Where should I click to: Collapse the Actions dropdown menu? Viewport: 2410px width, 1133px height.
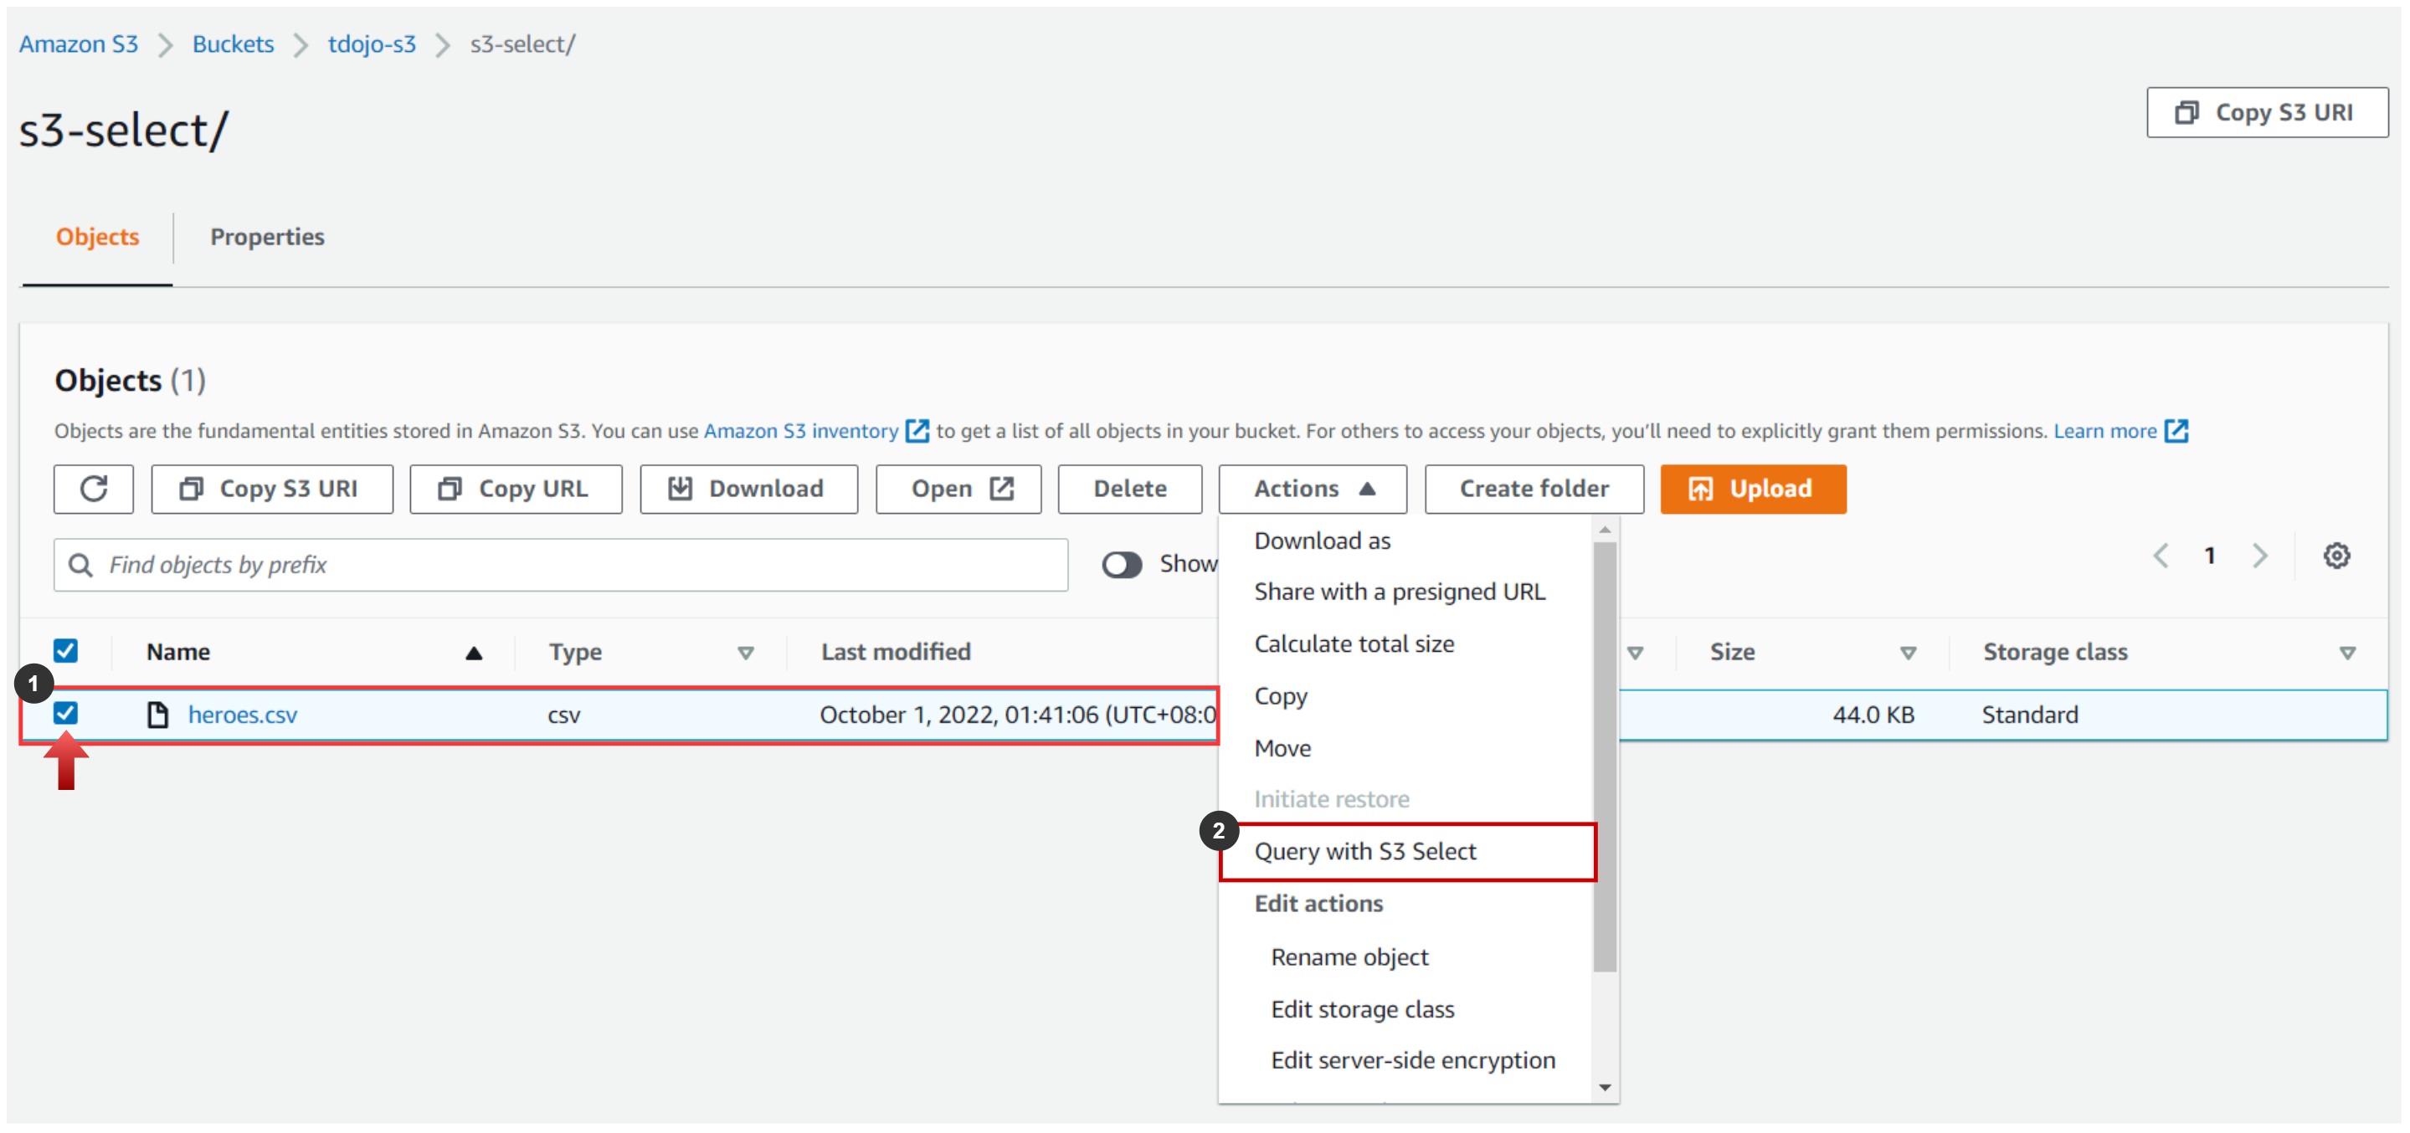pos(1312,489)
